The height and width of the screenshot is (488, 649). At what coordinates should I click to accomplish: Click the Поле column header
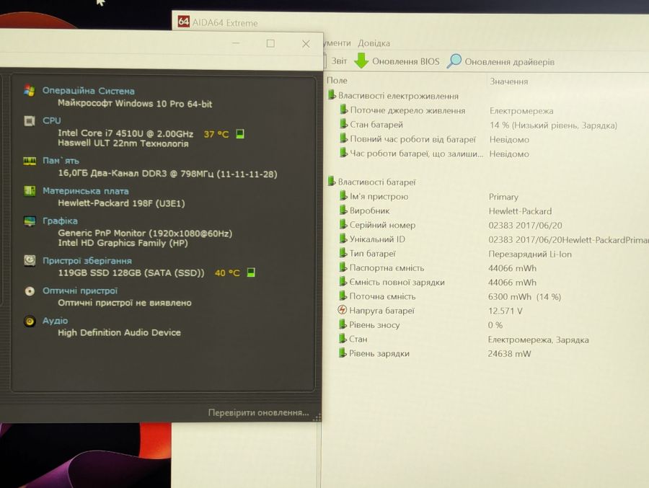337,81
